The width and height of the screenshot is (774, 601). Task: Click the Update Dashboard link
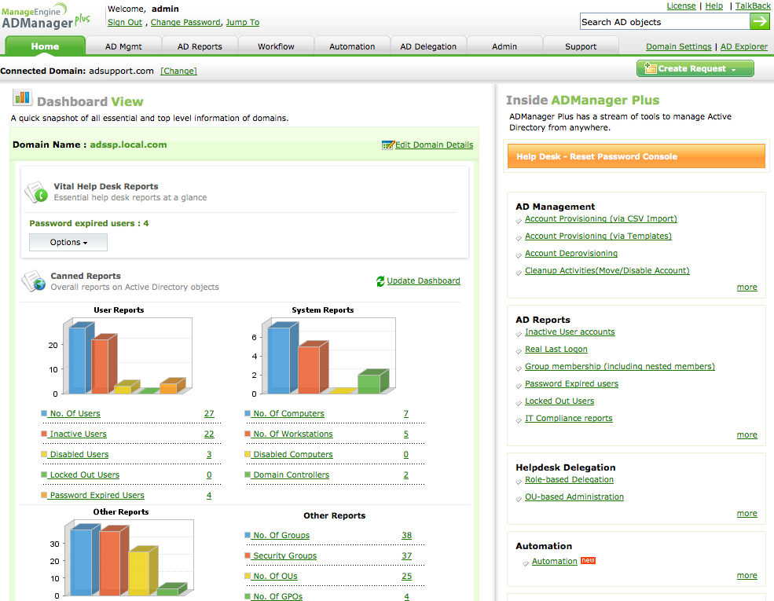click(x=423, y=280)
